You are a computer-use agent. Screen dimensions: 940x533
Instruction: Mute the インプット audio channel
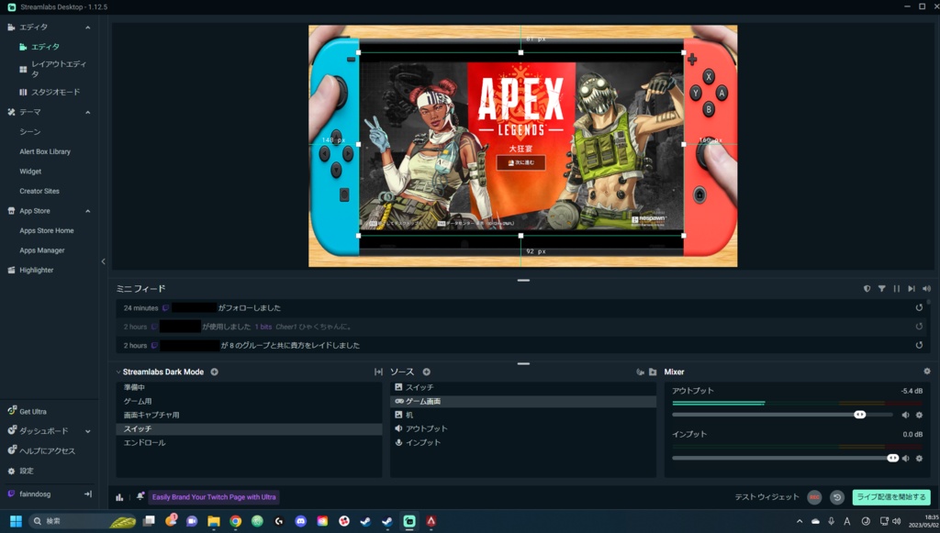pos(905,458)
